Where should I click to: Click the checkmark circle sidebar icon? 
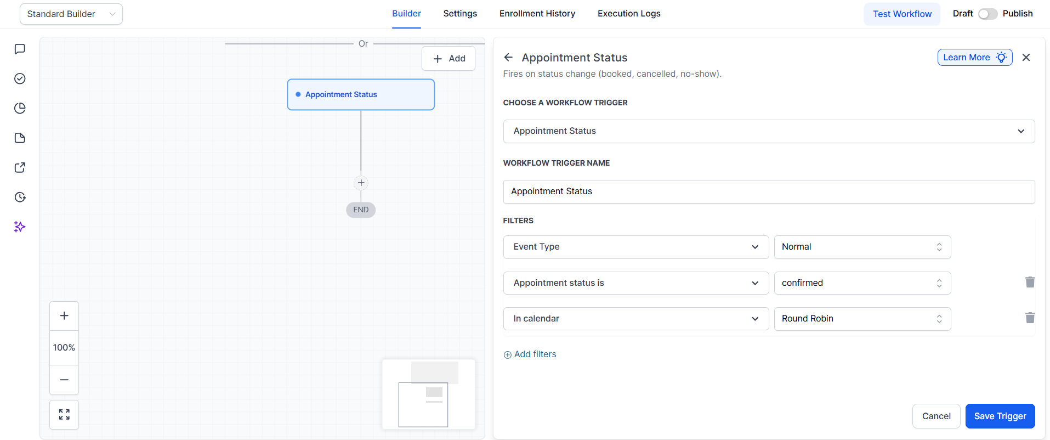tap(20, 79)
